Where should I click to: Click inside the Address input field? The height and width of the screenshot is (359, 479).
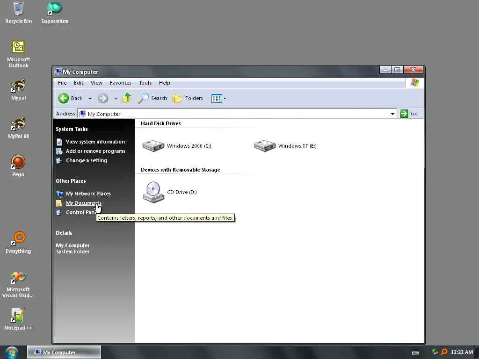[x=237, y=114]
